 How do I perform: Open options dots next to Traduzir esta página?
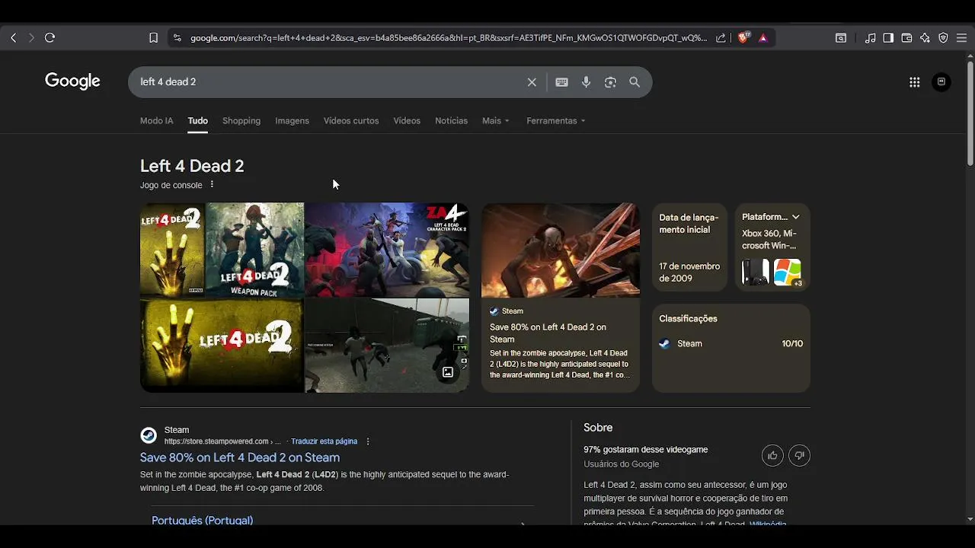point(368,441)
